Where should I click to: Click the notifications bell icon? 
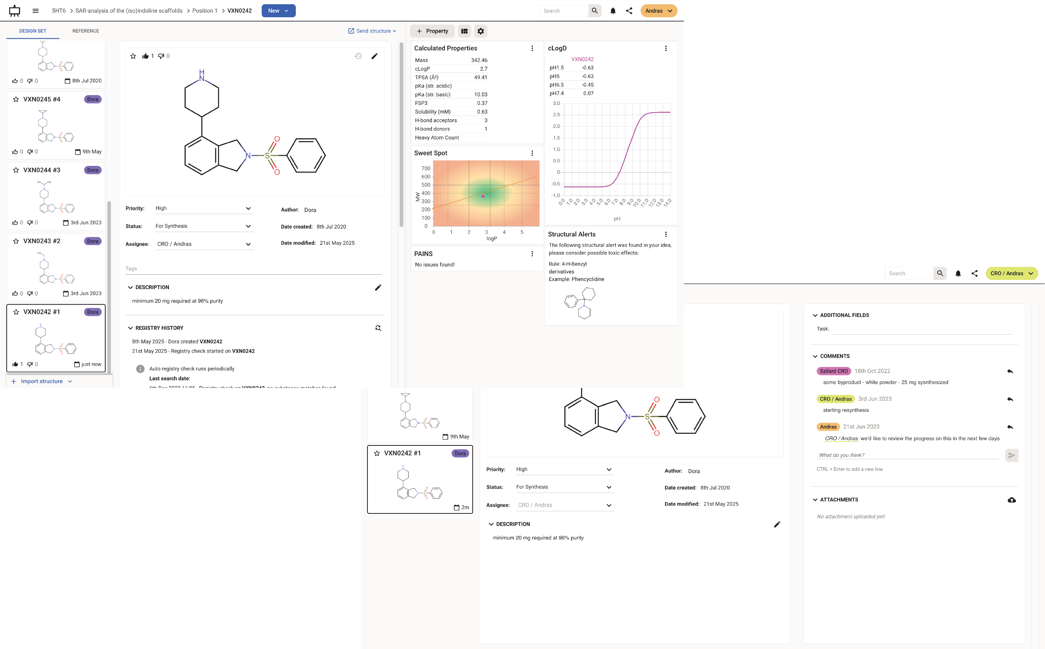[612, 11]
